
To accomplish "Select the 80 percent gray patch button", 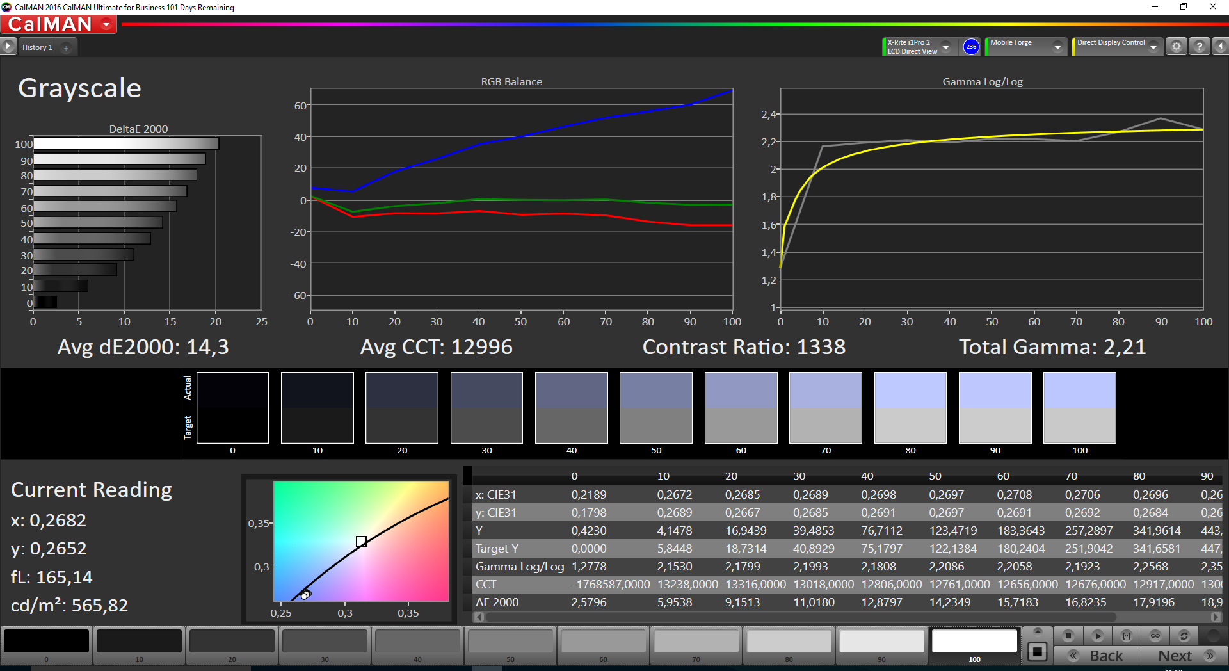I will click(789, 645).
